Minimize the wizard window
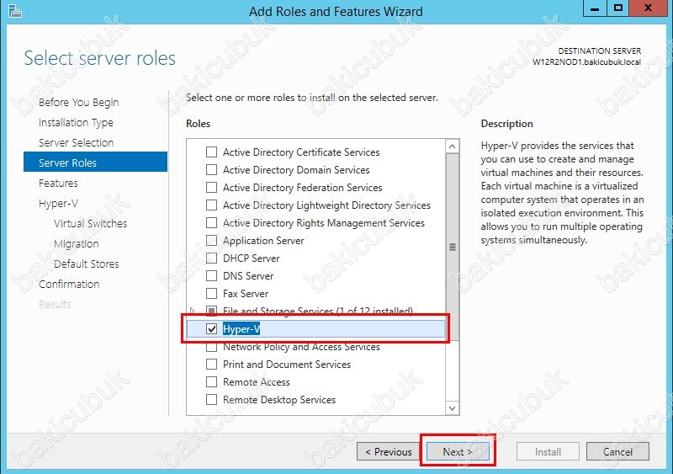 595,9
